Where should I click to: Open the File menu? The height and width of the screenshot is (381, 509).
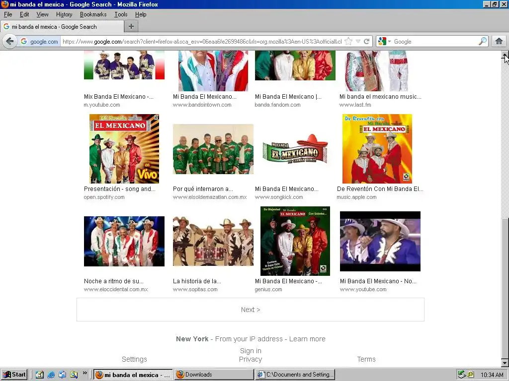[x=8, y=14]
